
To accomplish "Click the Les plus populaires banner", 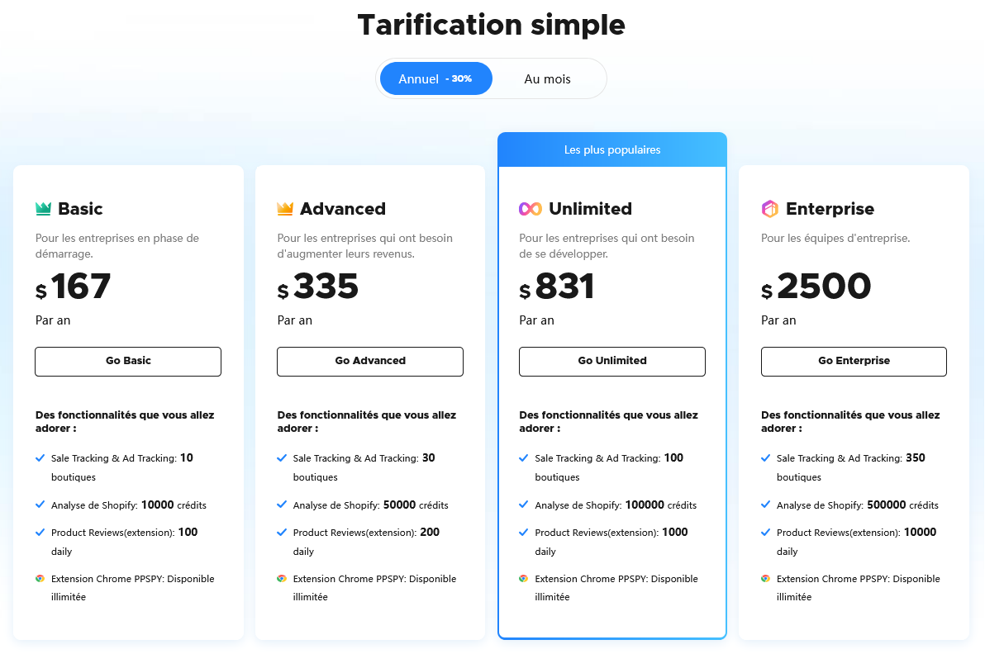I will (612, 149).
